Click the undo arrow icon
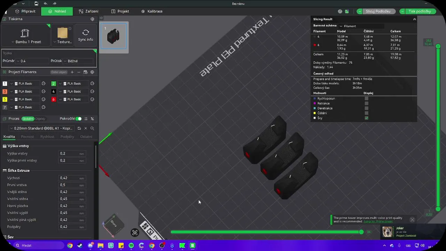The height and width of the screenshot is (251, 446). [46, 3]
